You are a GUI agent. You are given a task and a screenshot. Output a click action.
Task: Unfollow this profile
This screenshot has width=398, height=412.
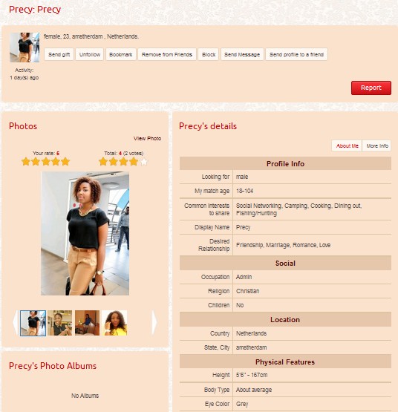[90, 54]
